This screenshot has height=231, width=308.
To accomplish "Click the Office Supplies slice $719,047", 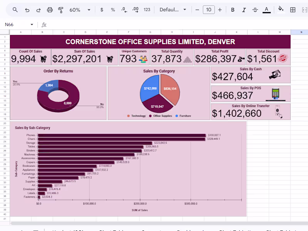I will [157, 107].
